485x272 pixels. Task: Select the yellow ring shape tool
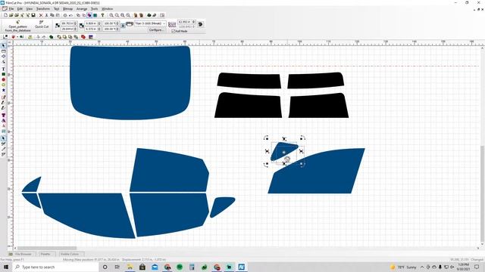tap(3, 85)
